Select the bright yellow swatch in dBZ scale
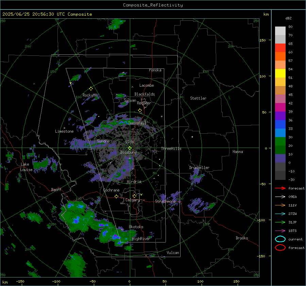Screen dimensions: 306x286 (280, 73)
